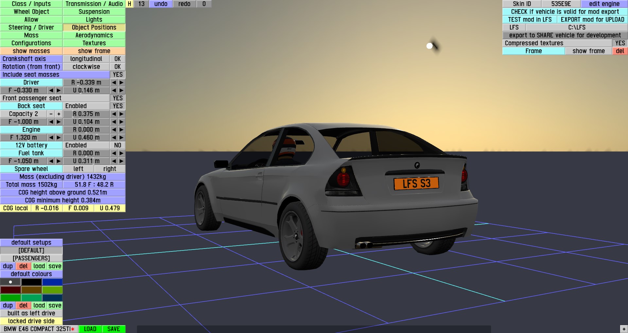
Task: Click EXPORT mod for UPLOAD
Action: 593,20
